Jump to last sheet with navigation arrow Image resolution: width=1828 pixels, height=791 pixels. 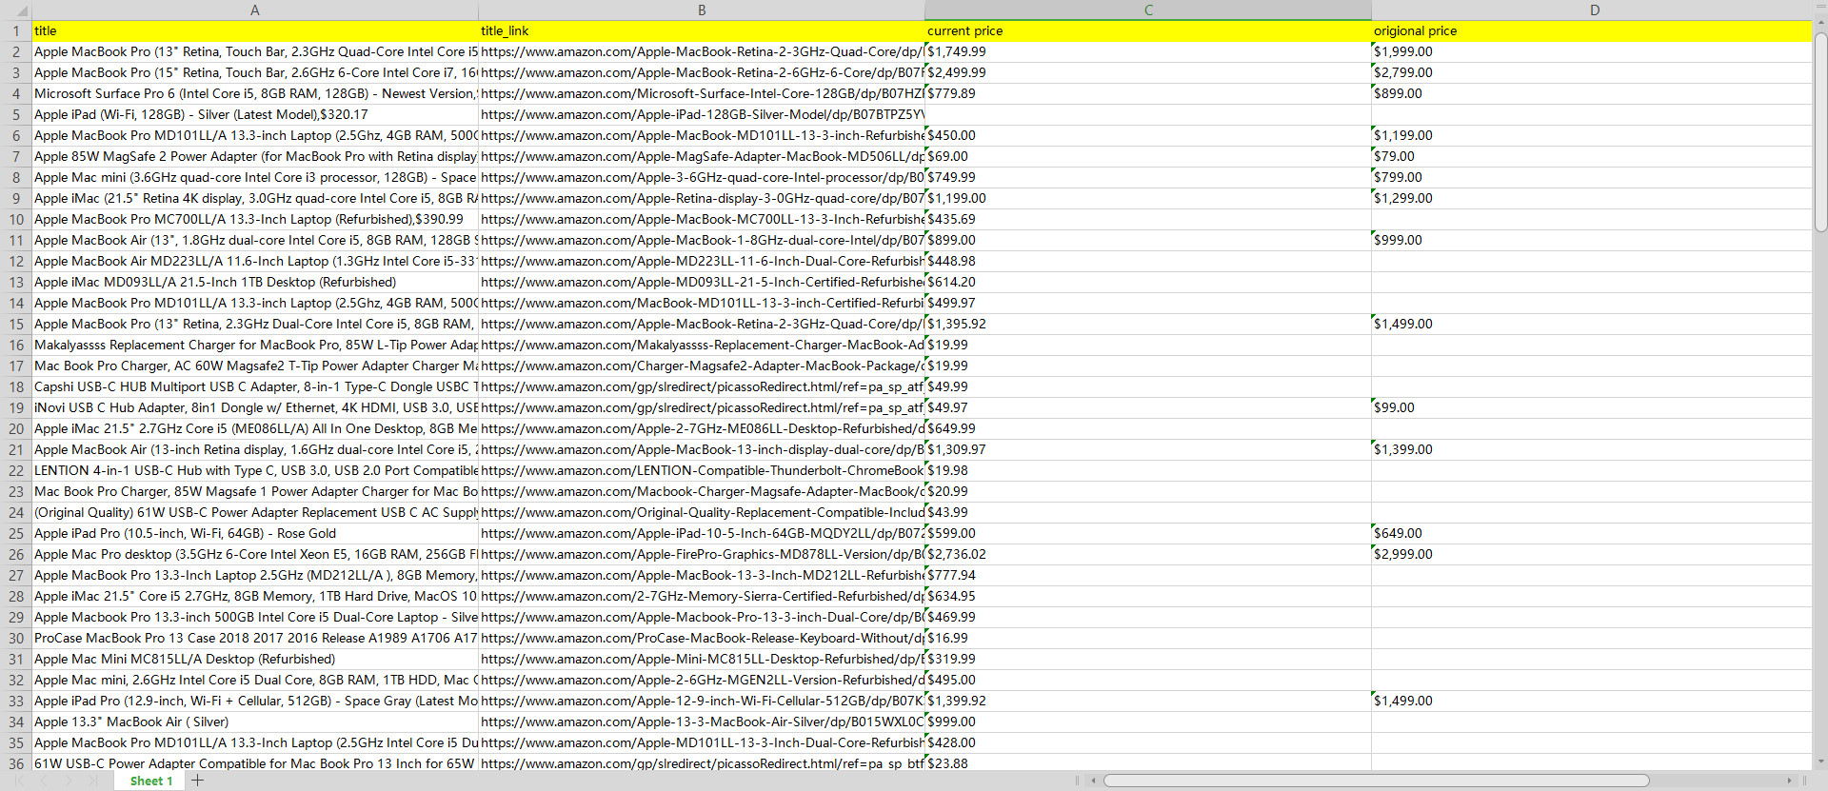pyautogui.click(x=91, y=781)
